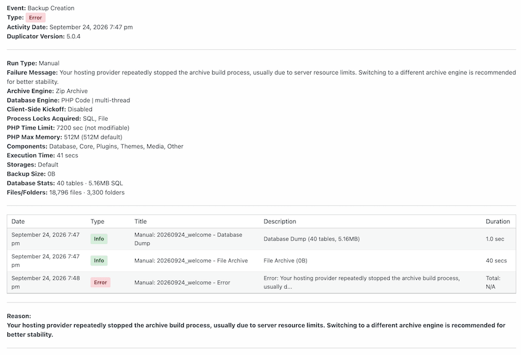Click the "1.0 sec" duration cell
Screen dimensions: 521x355
point(495,239)
